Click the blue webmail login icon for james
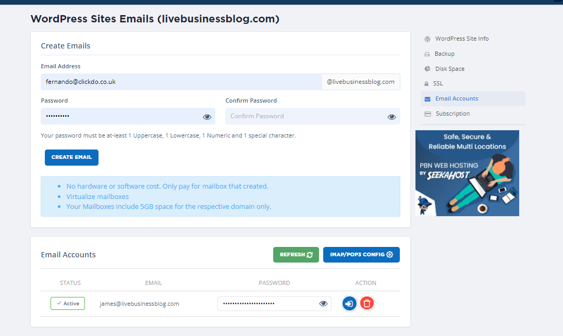Image resolution: width=563 pixels, height=336 pixels. [349, 303]
